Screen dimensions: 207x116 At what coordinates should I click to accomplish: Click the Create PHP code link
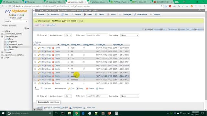[187, 29]
